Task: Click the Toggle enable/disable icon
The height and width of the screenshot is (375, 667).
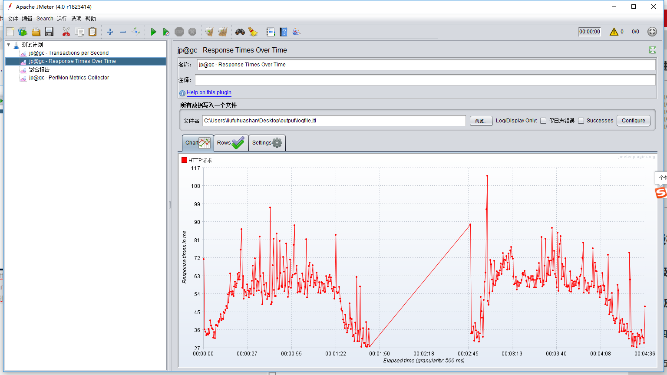Action: pos(136,31)
